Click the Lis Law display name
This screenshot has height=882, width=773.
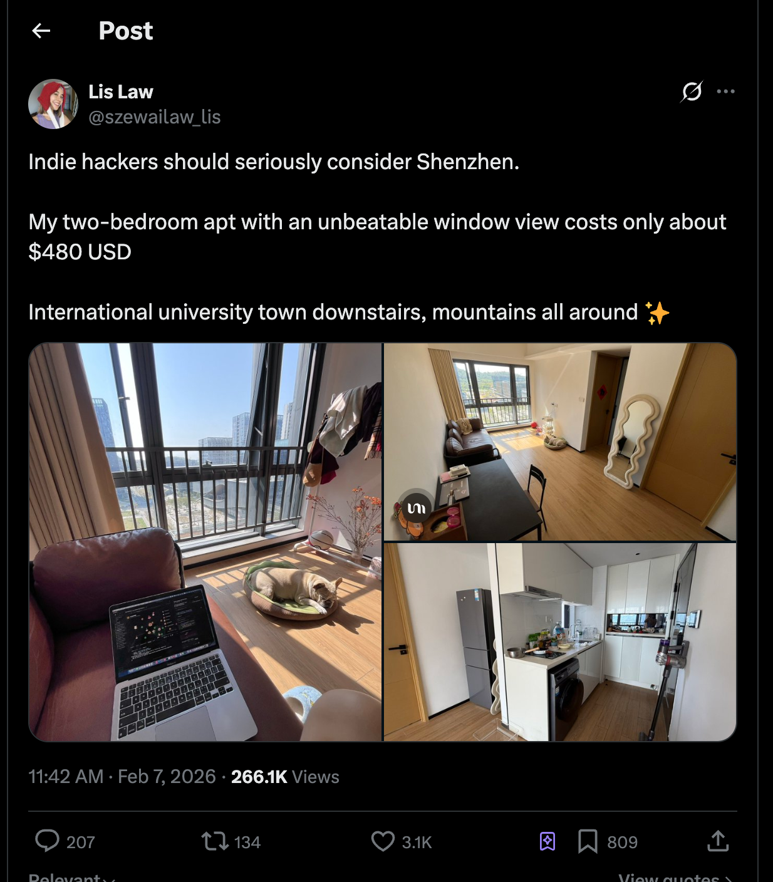click(x=121, y=91)
